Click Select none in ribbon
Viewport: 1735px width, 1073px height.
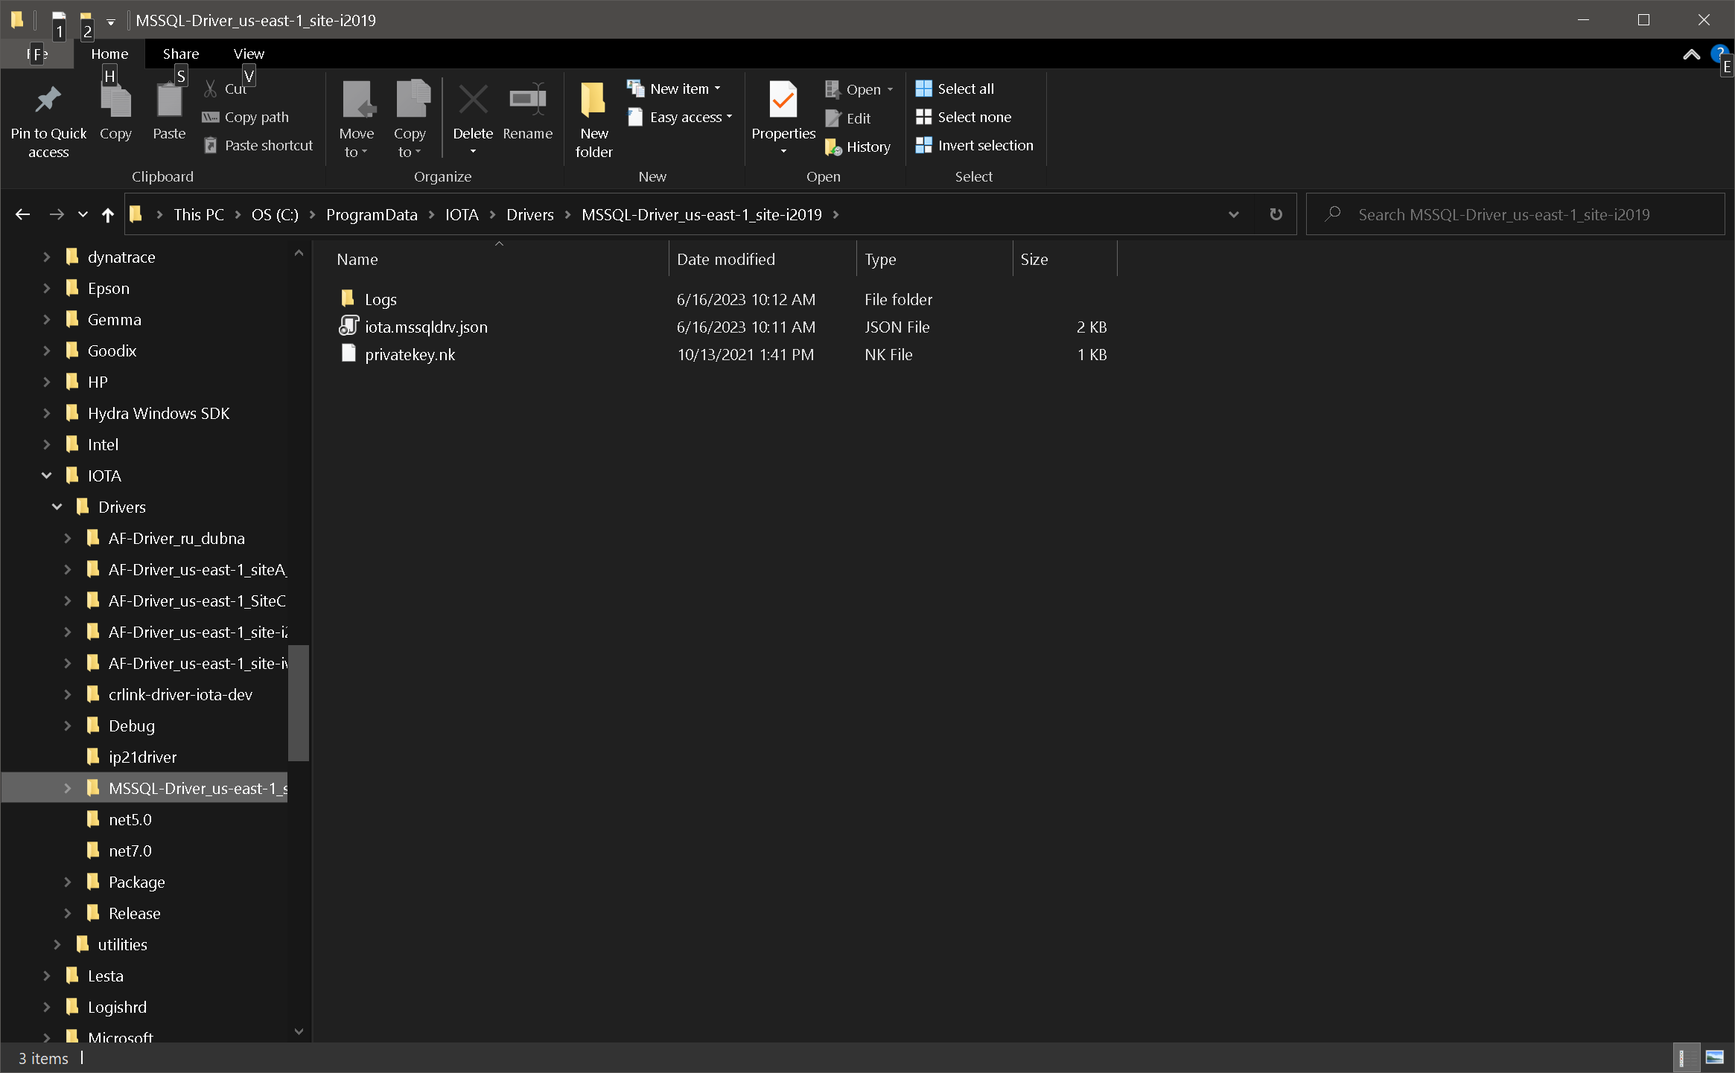tap(964, 117)
